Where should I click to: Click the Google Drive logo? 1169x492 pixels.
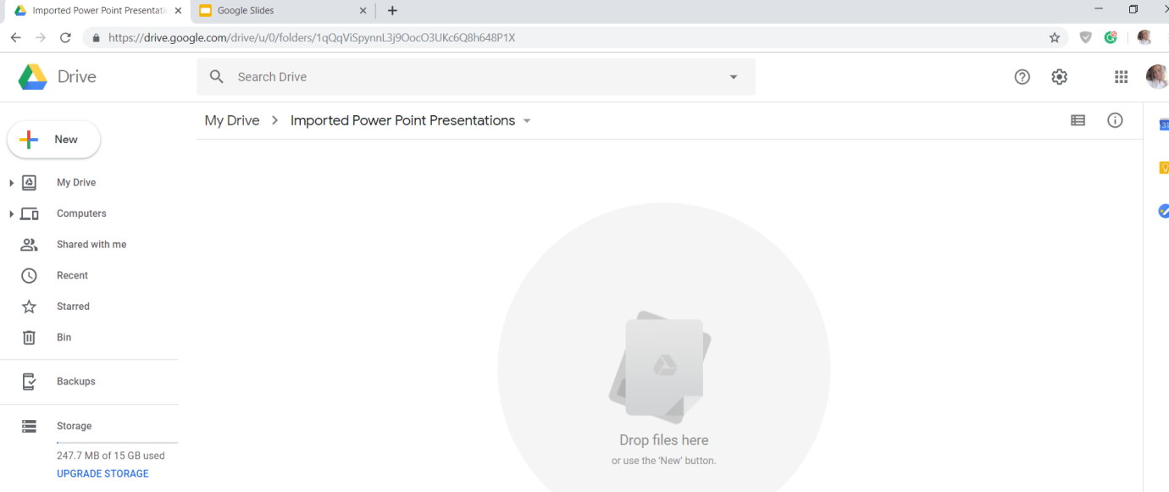[x=33, y=77]
